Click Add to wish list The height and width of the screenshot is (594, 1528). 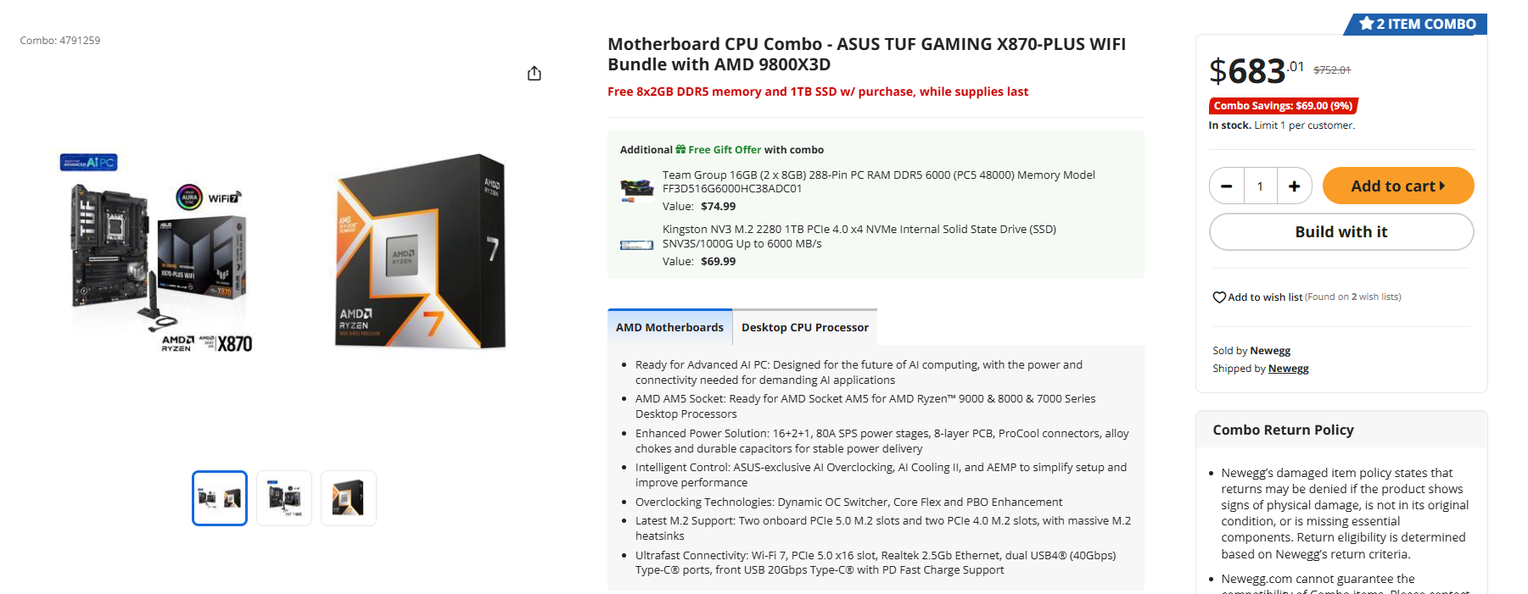tap(1265, 297)
